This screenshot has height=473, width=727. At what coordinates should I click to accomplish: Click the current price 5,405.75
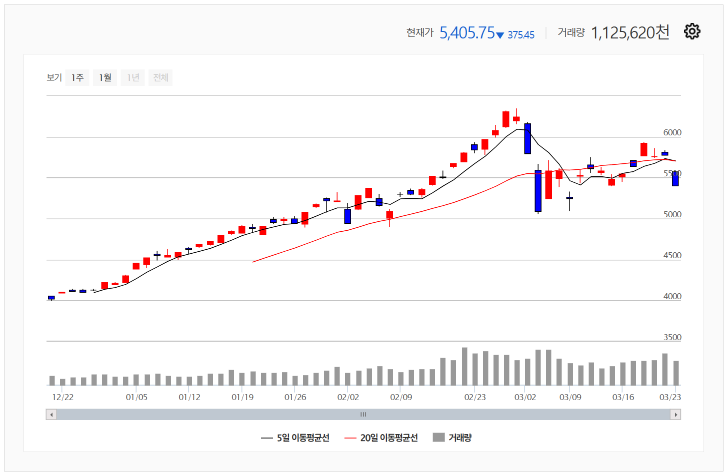click(467, 32)
